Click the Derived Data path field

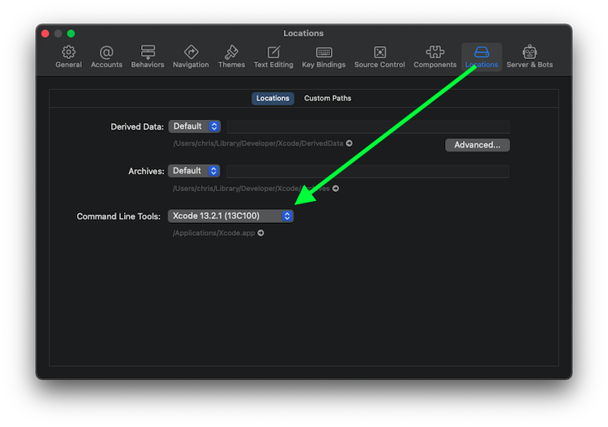coord(368,126)
